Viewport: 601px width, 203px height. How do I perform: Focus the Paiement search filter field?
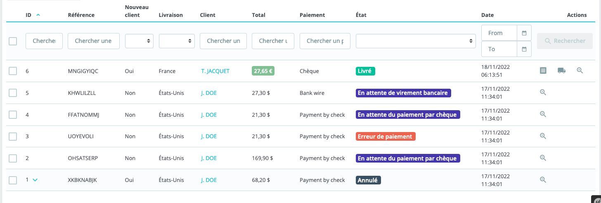point(325,41)
